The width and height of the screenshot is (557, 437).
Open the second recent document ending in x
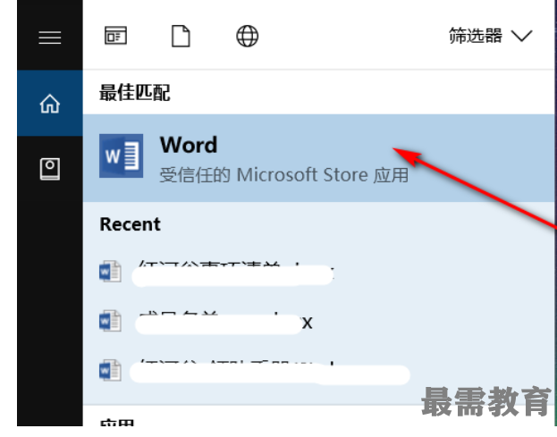318,322
